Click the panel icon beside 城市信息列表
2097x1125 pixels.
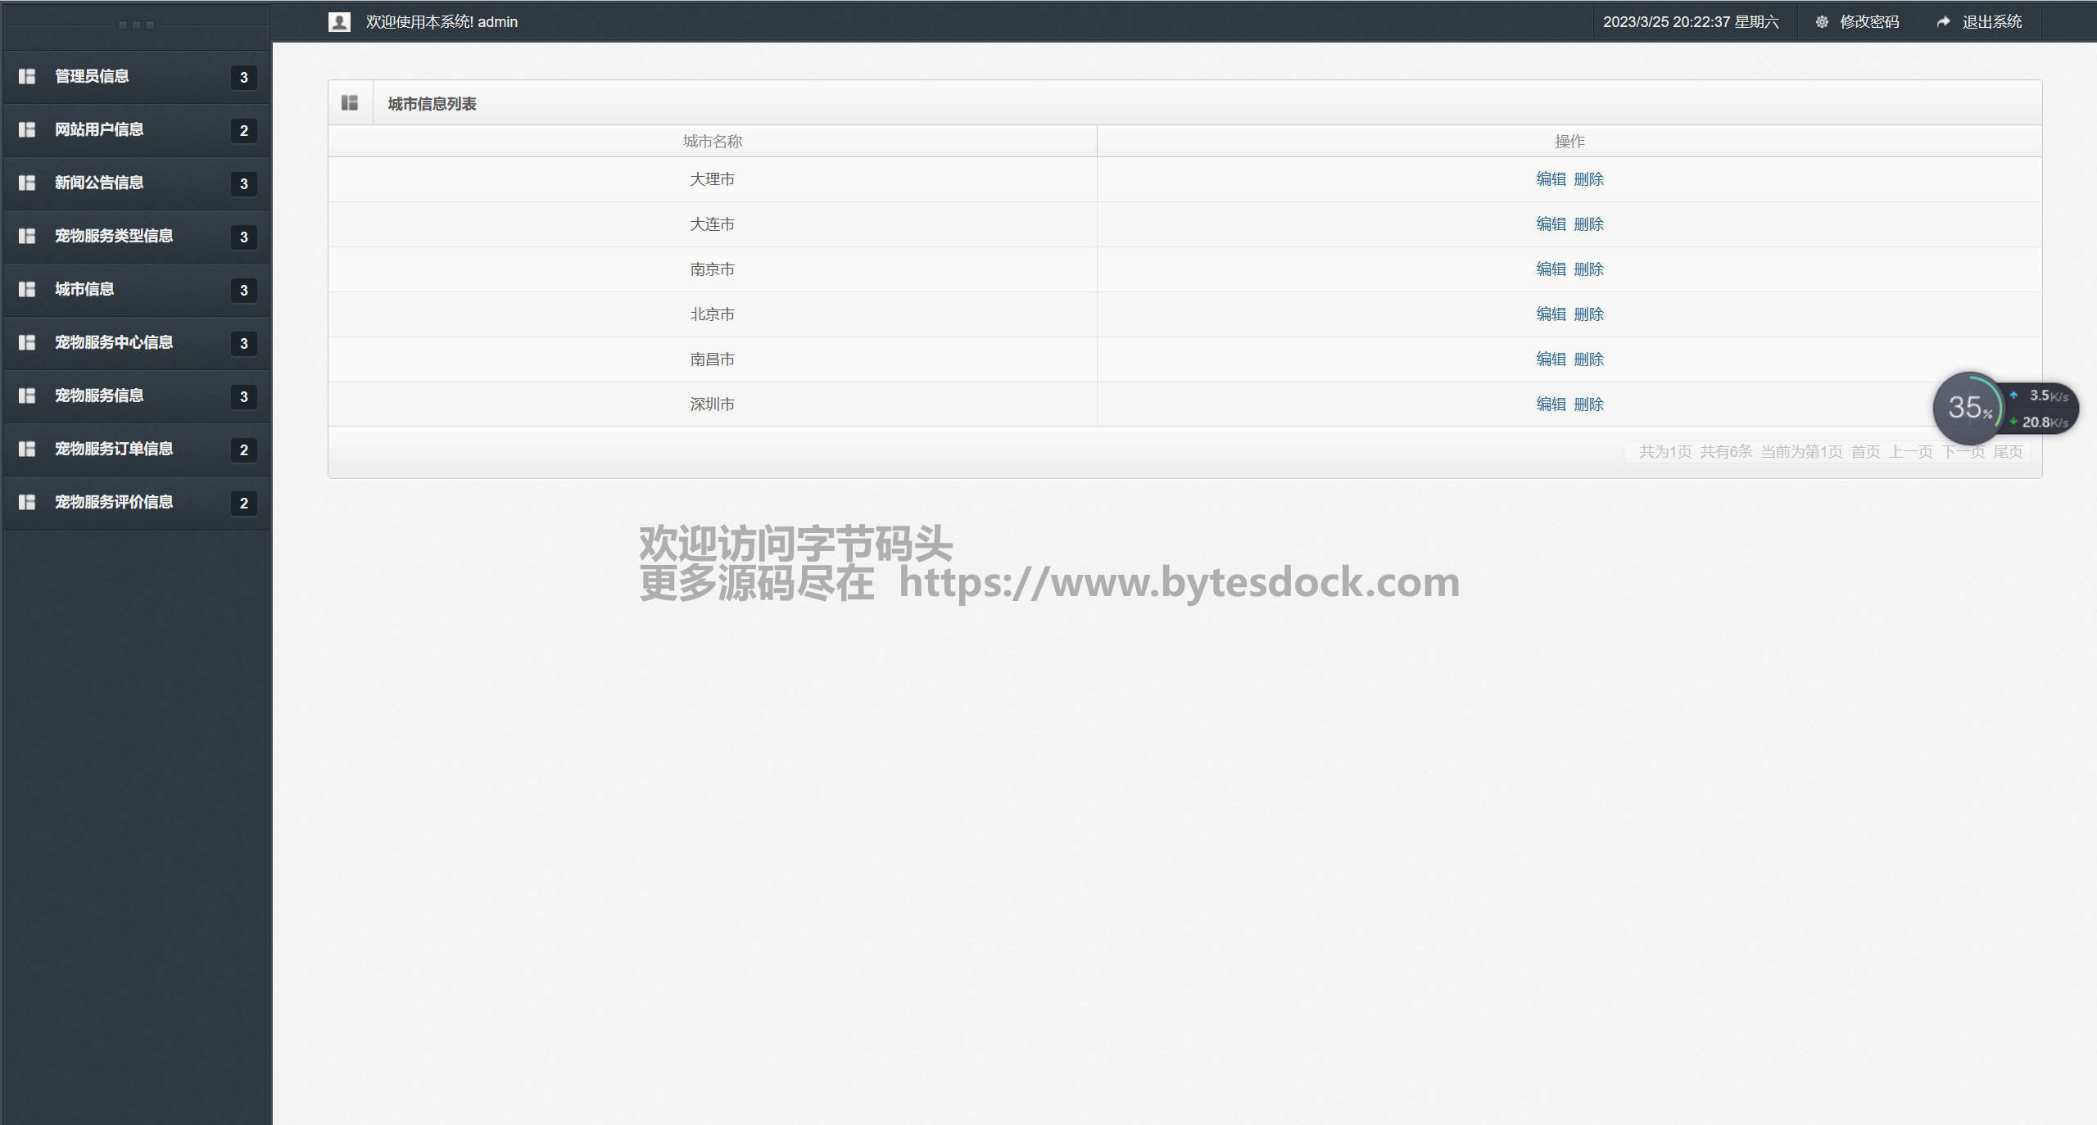coord(350,103)
